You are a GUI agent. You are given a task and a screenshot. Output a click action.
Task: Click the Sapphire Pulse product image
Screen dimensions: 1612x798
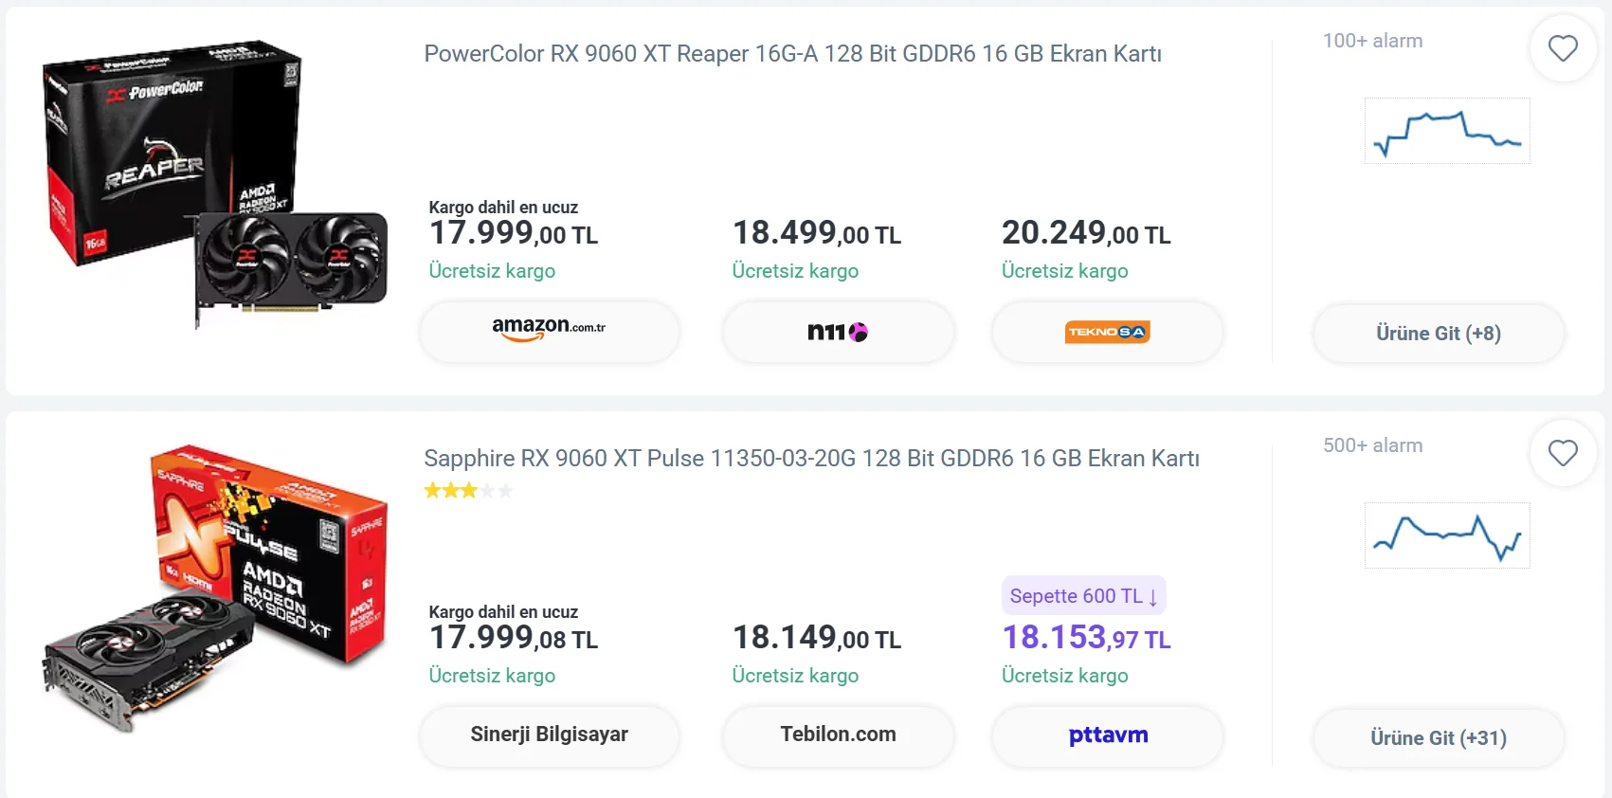(214, 588)
